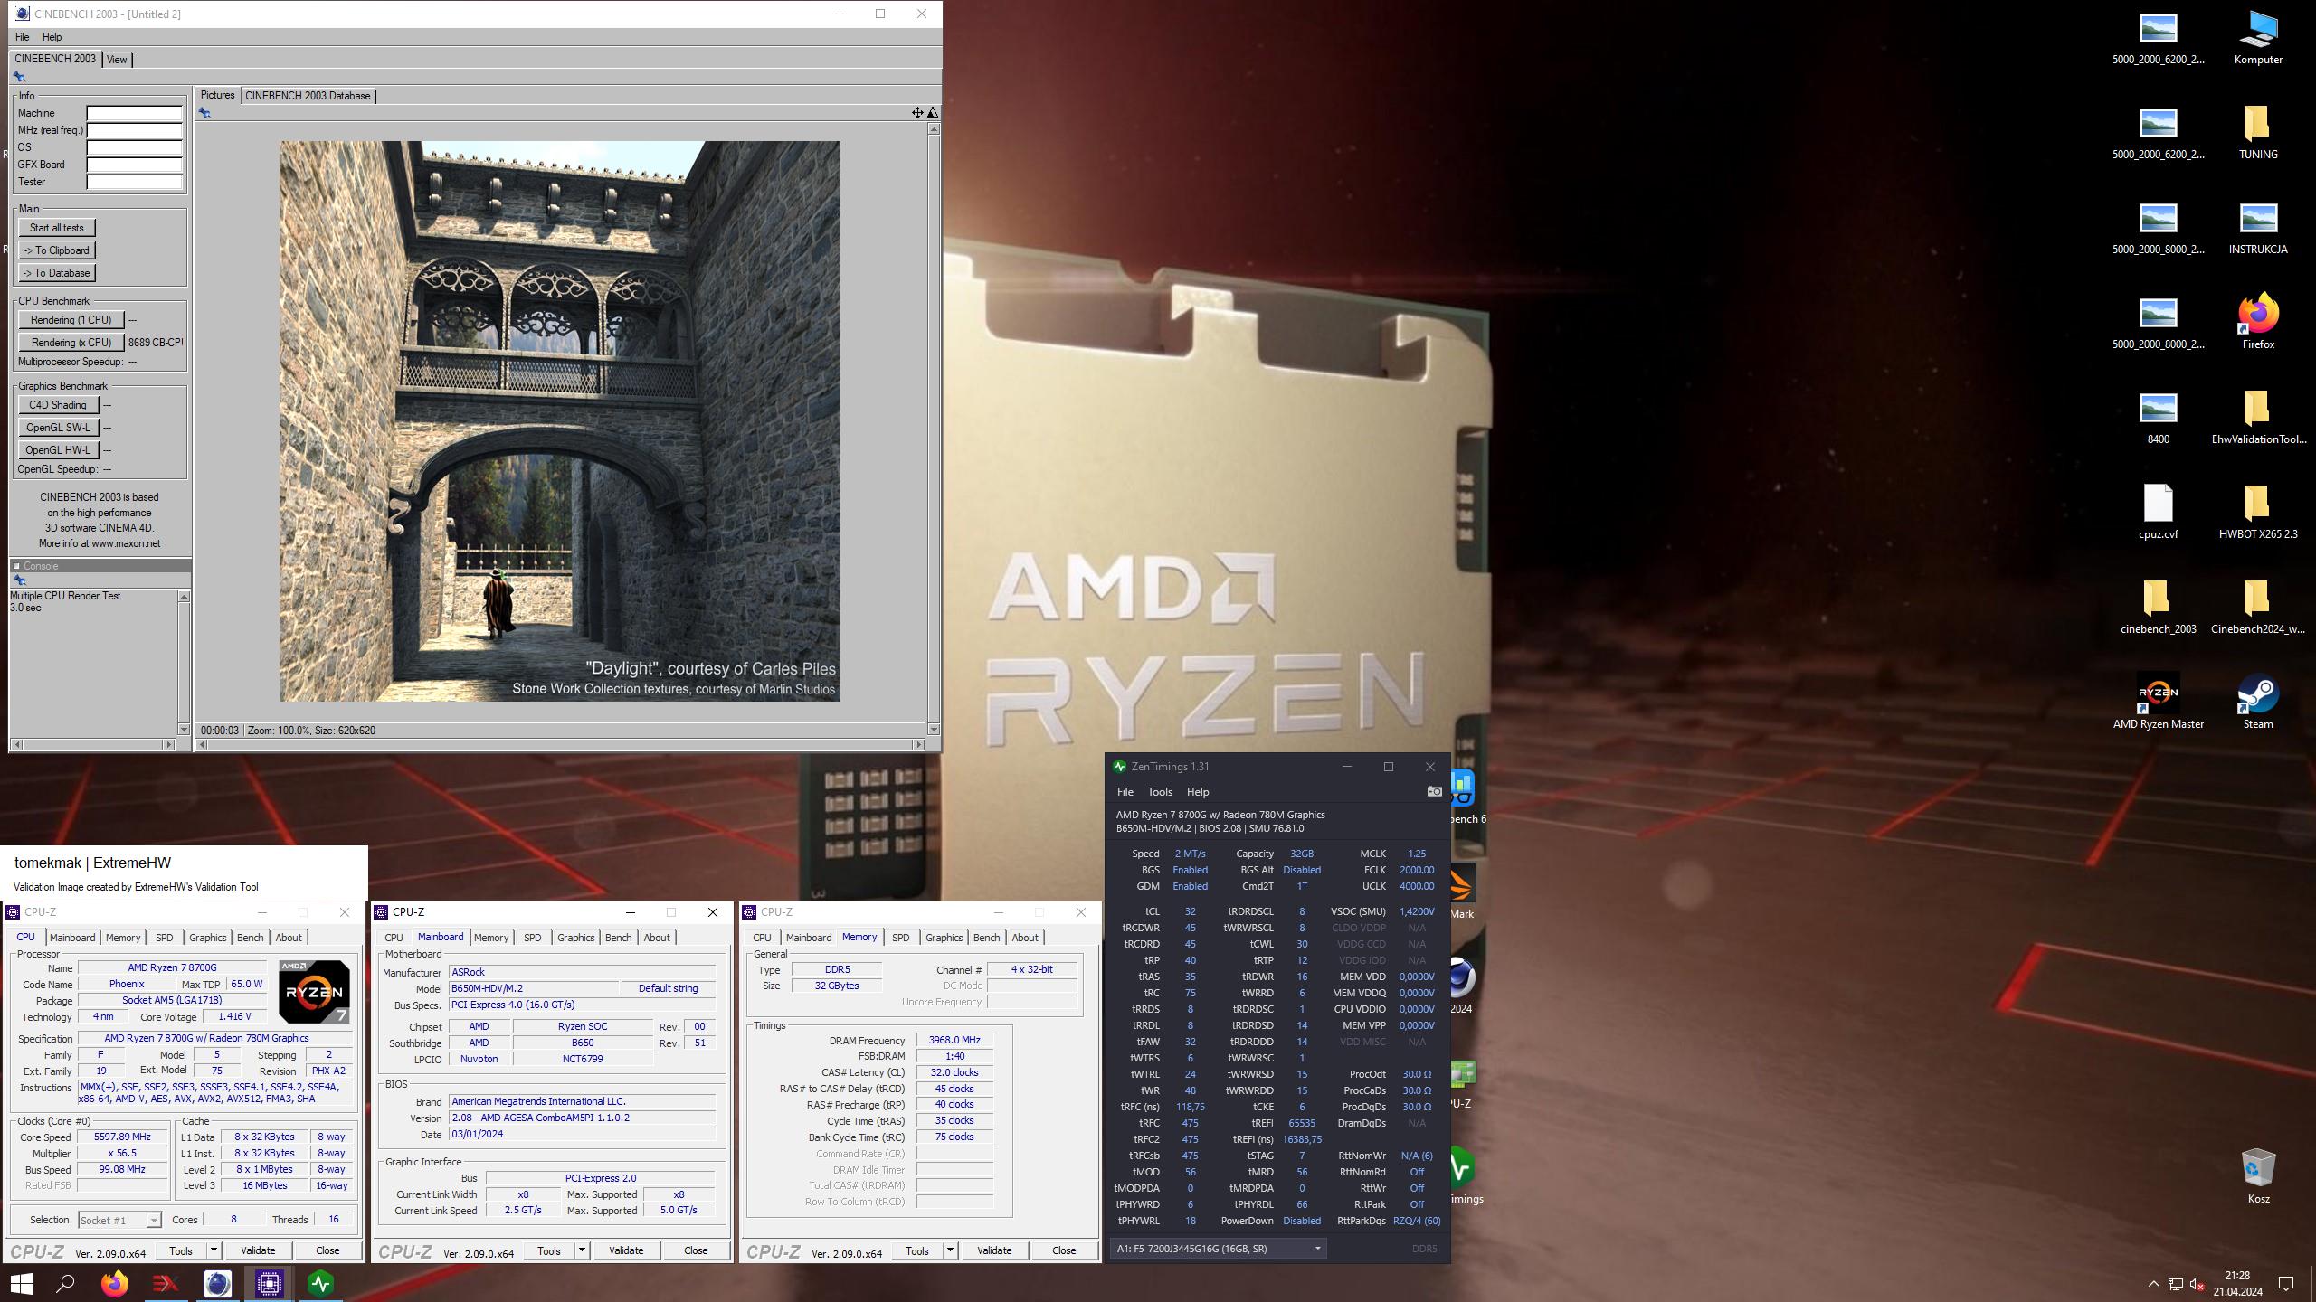Switch to the Cinebench View tab
The height and width of the screenshot is (1302, 2316).
click(117, 60)
